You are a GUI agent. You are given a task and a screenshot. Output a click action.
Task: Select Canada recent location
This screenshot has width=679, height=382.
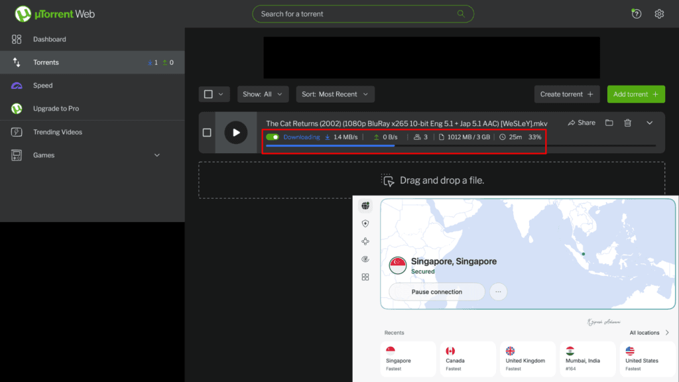click(467, 359)
